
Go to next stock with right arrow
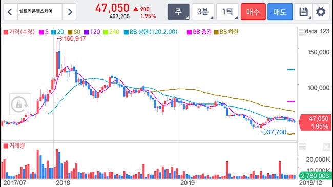[x=70, y=12]
